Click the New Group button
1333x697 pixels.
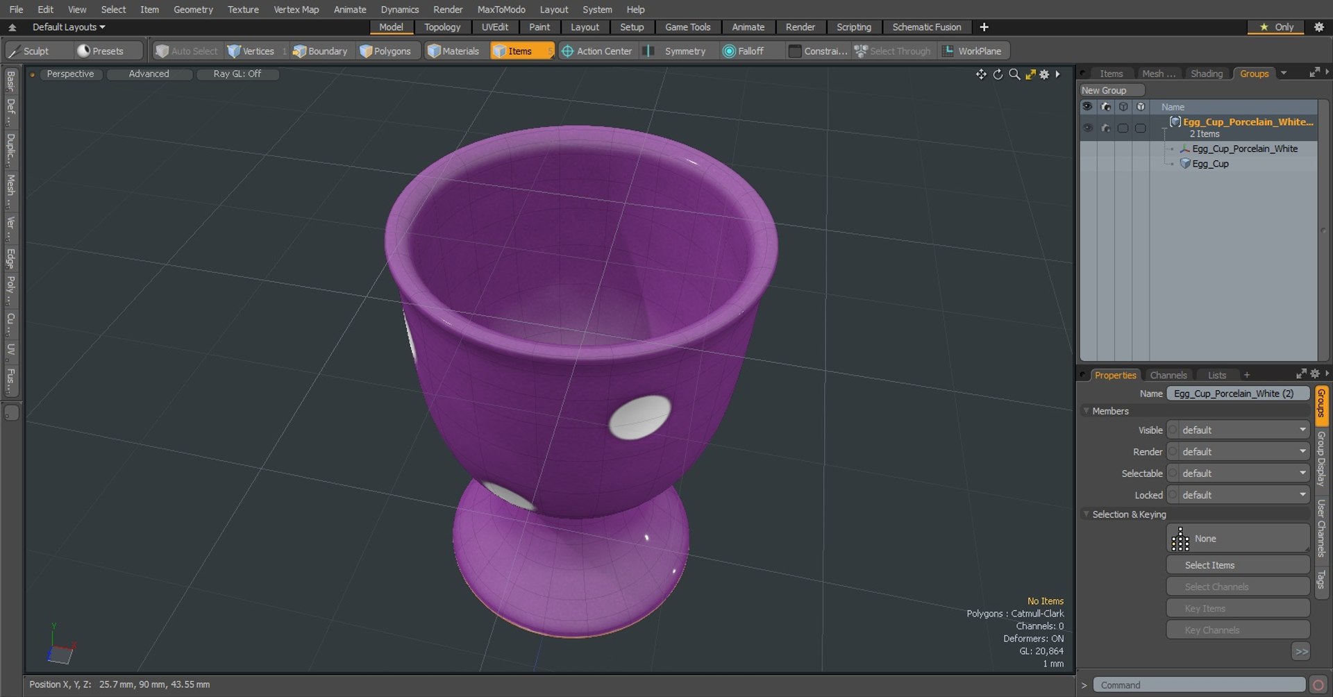pyautogui.click(x=1112, y=90)
